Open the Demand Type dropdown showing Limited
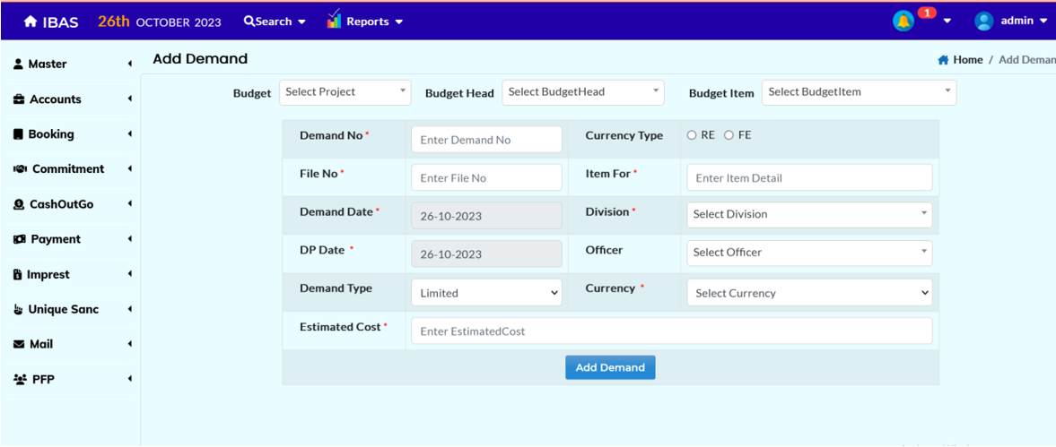This screenshot has width=1056, height=447. [x=486, y=293]
